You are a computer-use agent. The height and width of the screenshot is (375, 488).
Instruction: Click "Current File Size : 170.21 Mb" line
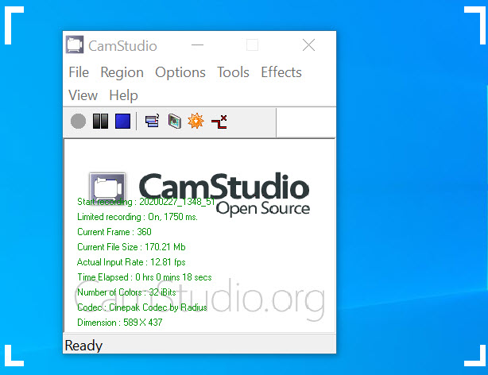(x=131, y=247)
